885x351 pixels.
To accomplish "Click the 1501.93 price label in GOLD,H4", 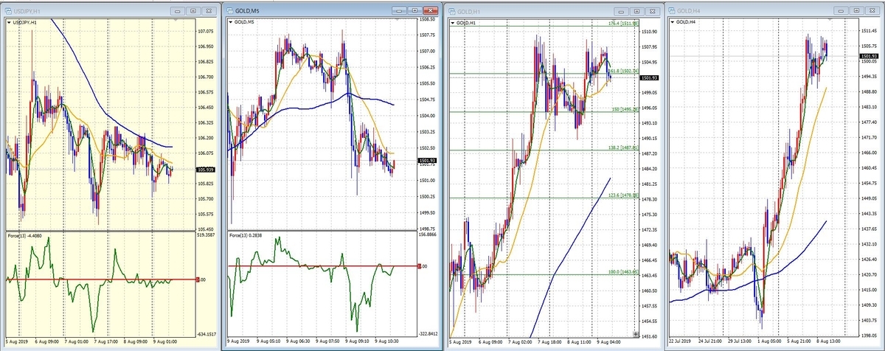I will pos(870,56).
